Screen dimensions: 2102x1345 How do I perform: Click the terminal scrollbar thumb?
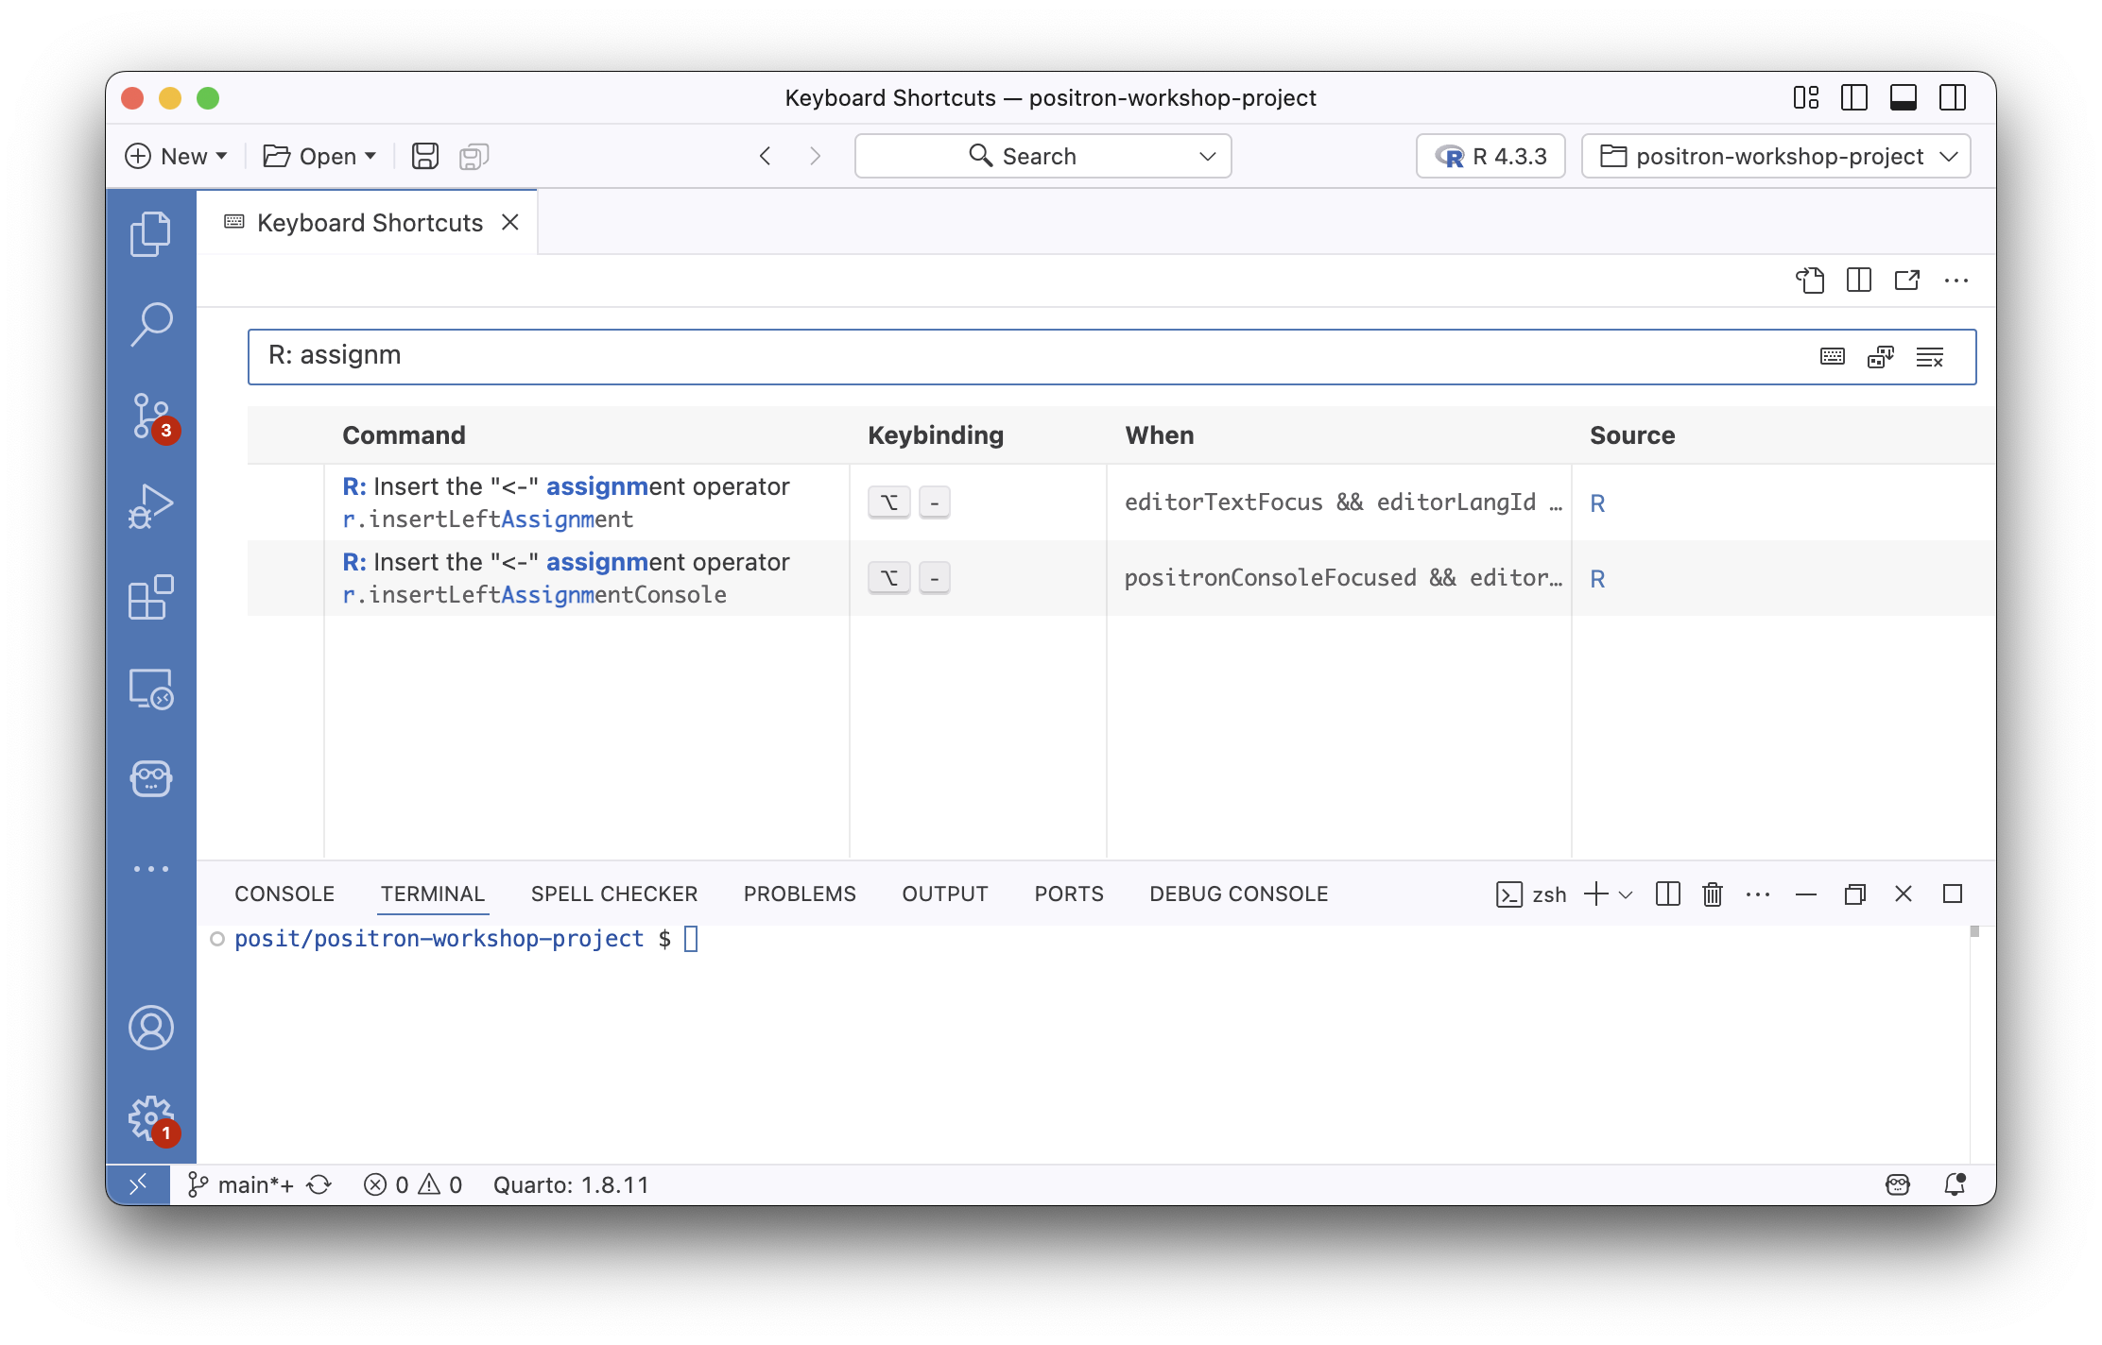click(x=1974, y=931)
